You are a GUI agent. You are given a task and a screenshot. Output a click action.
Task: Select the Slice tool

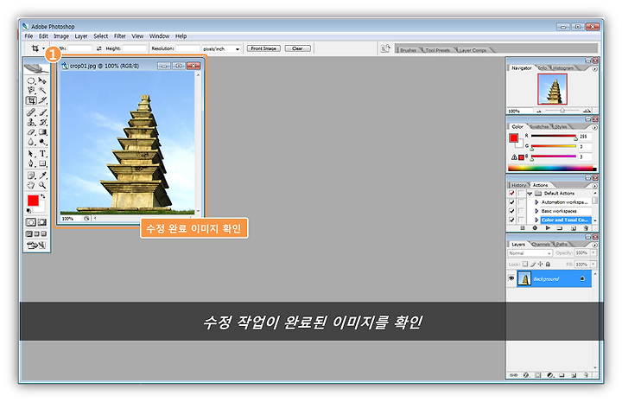pos(42,100)
